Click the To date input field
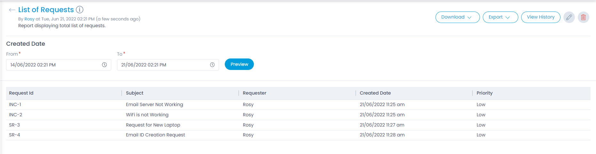The image size is (596, 154). (163, 65)
